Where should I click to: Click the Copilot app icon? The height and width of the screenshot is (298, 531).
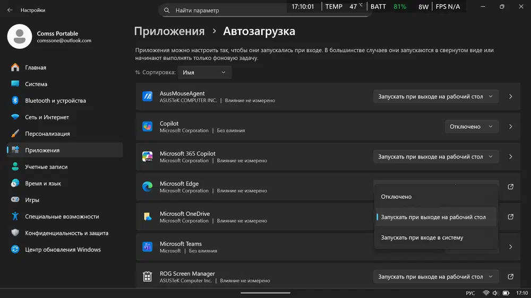point(147,127)
